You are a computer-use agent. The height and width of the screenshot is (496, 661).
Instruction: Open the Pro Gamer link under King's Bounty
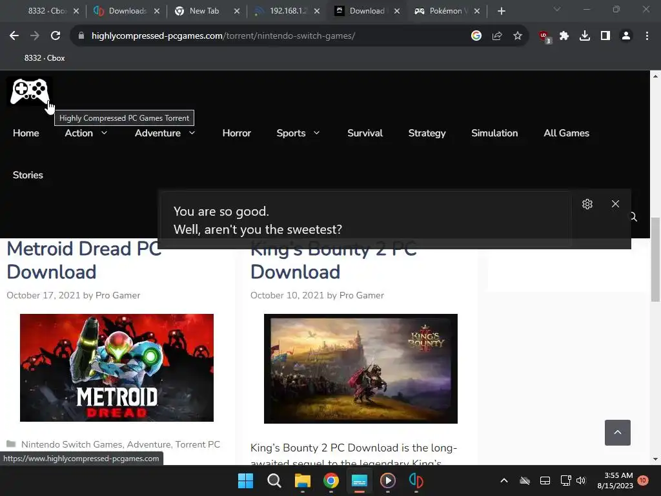(x=361, y=295)
